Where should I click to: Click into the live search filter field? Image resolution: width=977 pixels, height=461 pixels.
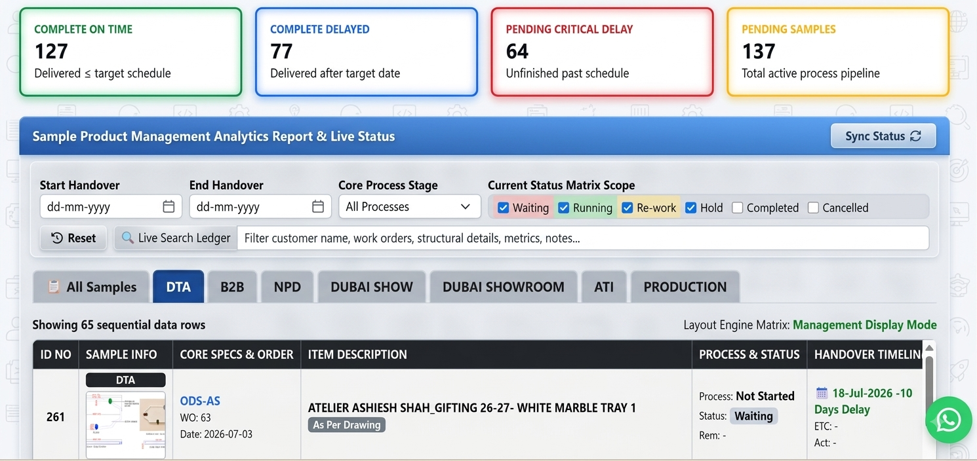(x=583, y=238)
